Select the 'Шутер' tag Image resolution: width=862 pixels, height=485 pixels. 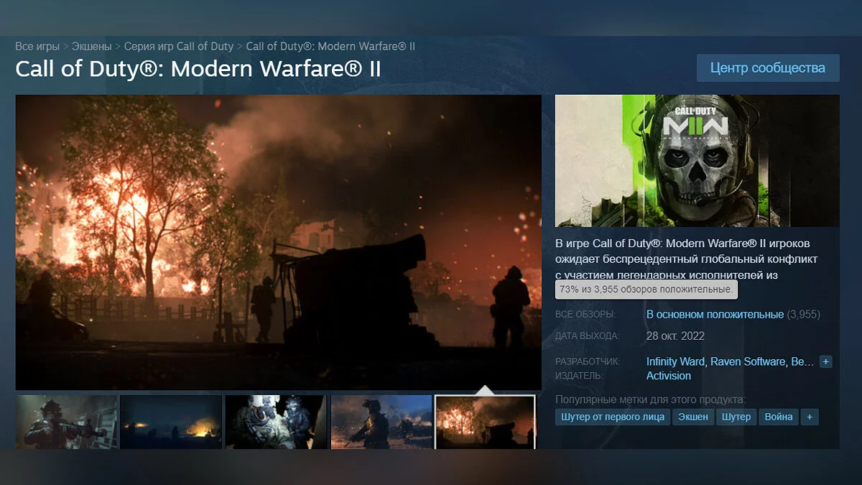click(736, 417)
